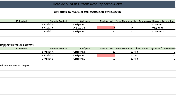The width and height of the screenshot is (176, 98).
Task: Select the truncated 'Réapprovisi' column header
Action: click(x=142, y=21)
